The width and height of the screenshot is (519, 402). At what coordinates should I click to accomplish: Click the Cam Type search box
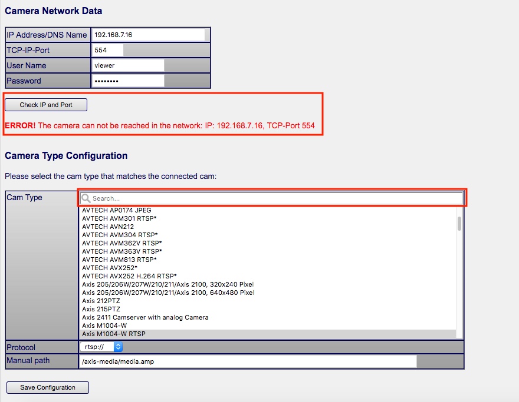coord(275,198)
